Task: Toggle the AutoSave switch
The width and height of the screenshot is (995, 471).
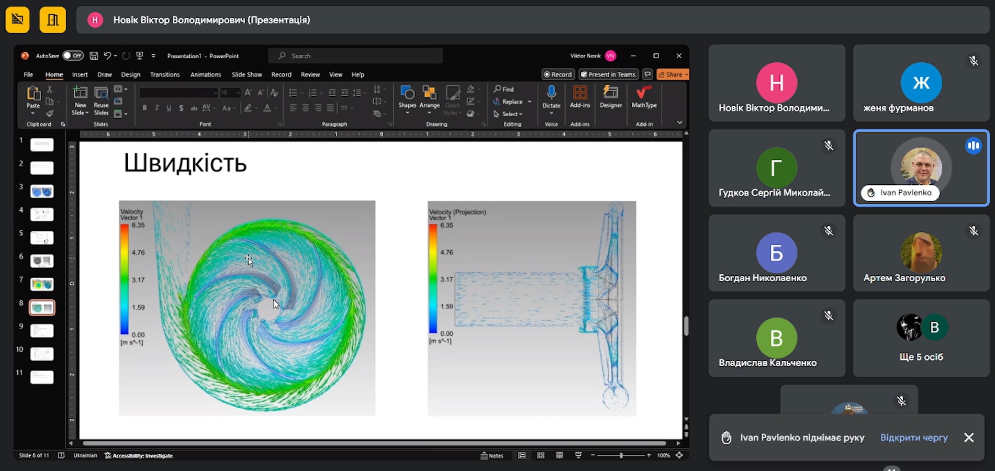Action: [x=73, y=55]
